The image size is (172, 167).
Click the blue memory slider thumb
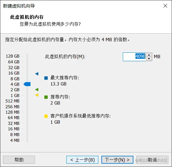coord(27,84)
